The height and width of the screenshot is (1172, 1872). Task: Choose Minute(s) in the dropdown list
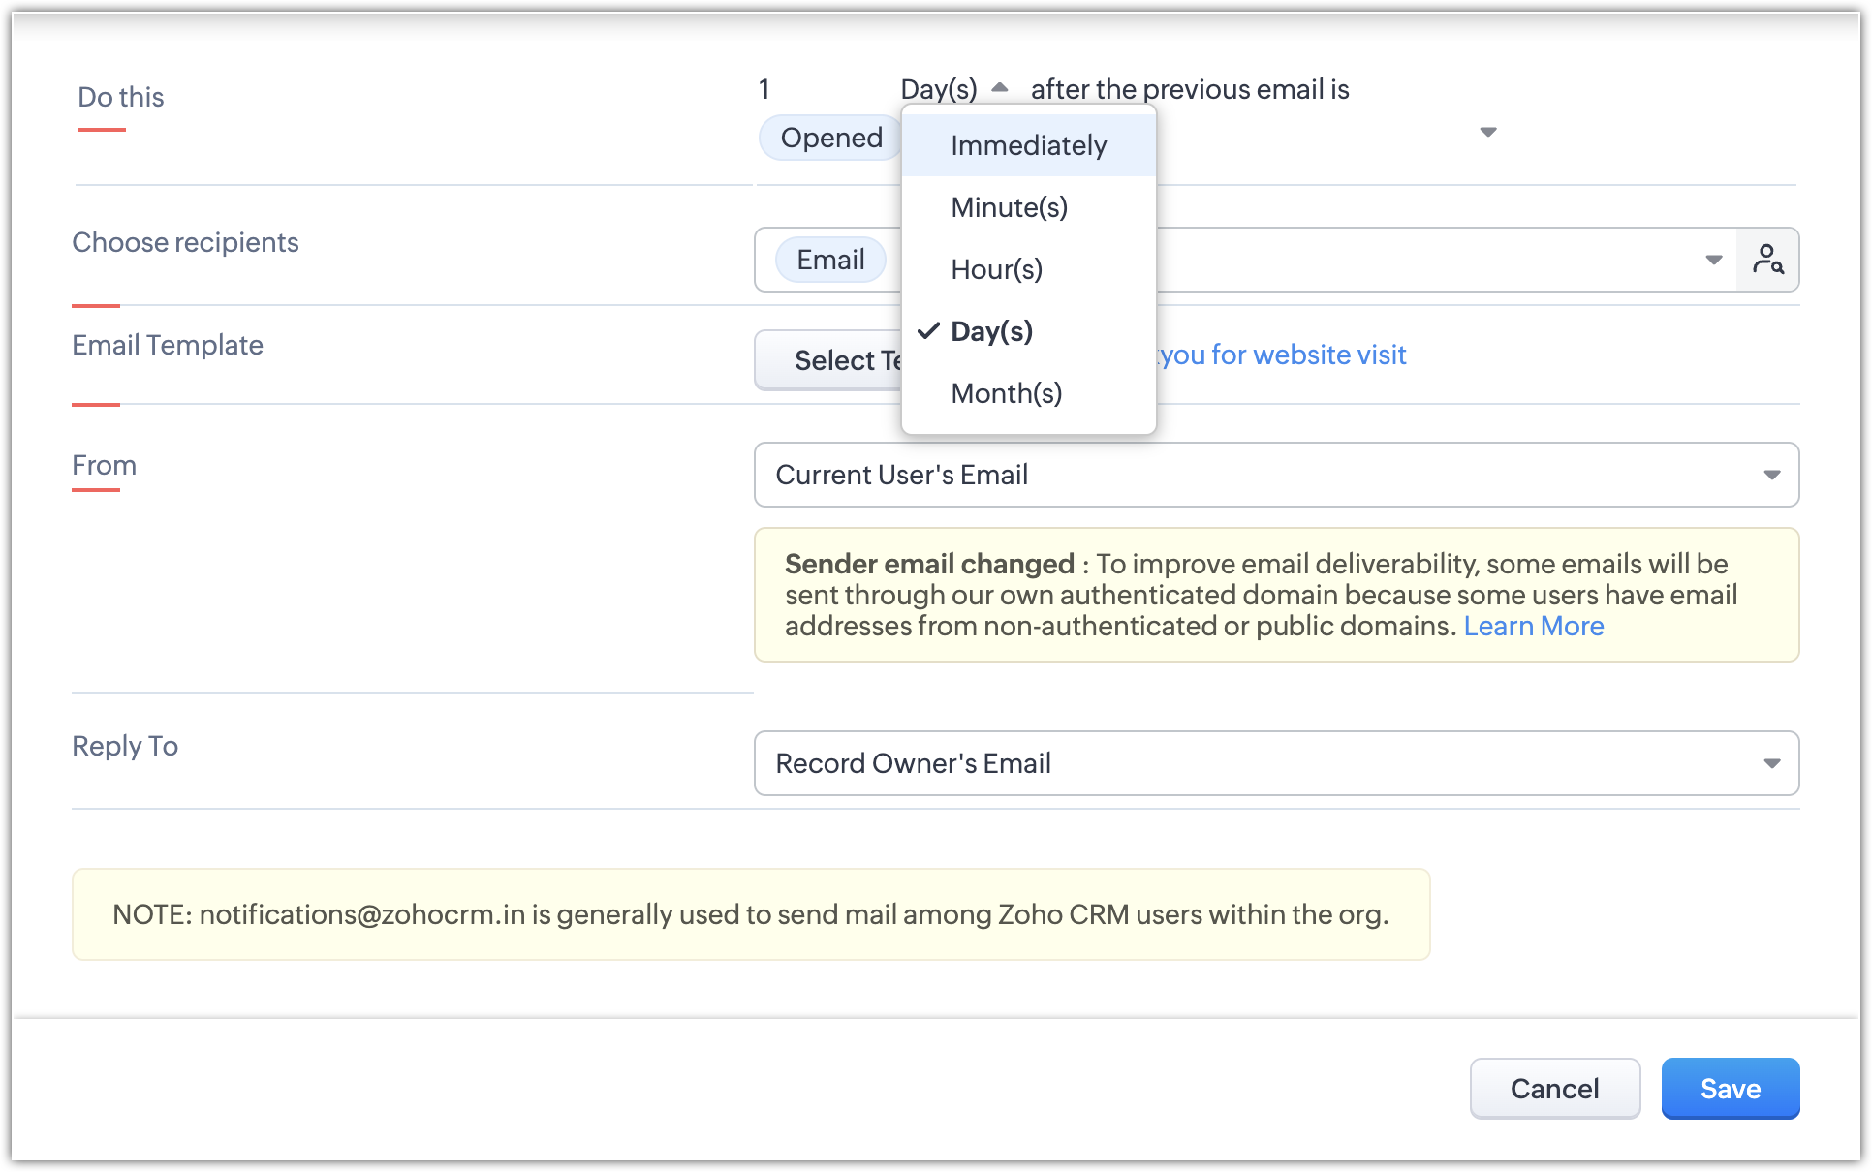(x=1009, y=207)
